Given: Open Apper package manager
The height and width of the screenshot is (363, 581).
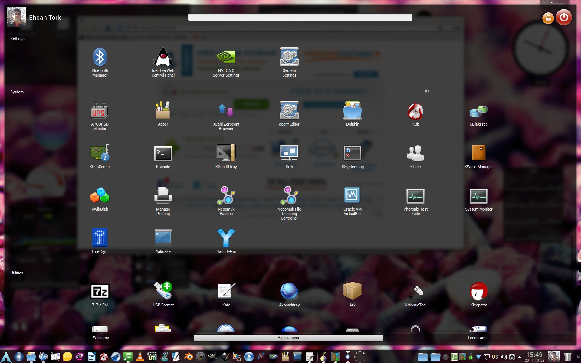Looking at the screenshot, I should coord(163,114).
